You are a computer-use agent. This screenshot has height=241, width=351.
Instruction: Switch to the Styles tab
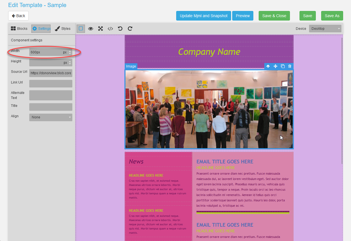point(62,28)
